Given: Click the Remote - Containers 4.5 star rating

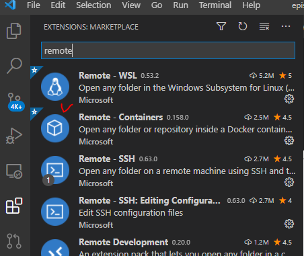Looking at the screenshot, I should (282, 117).
